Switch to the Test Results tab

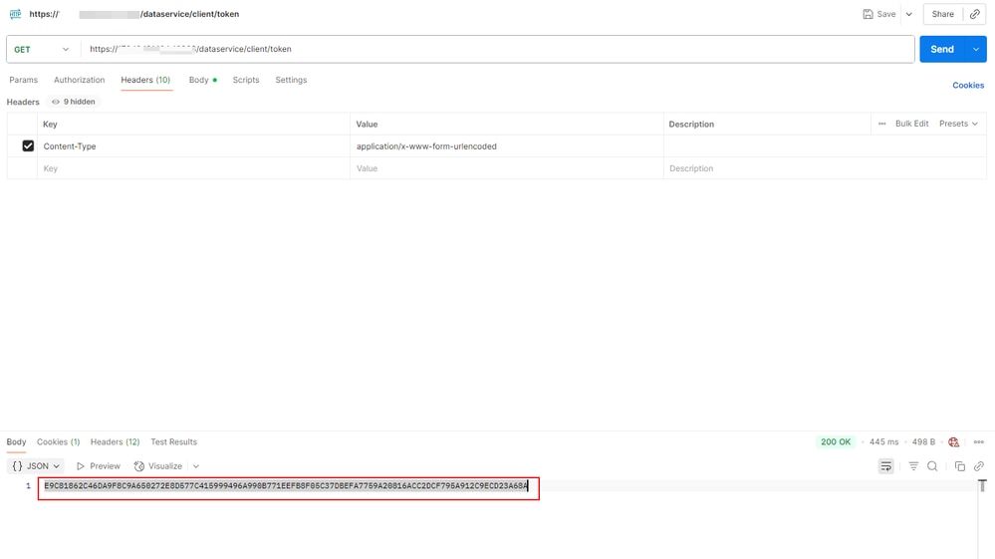tap(174, 442)
